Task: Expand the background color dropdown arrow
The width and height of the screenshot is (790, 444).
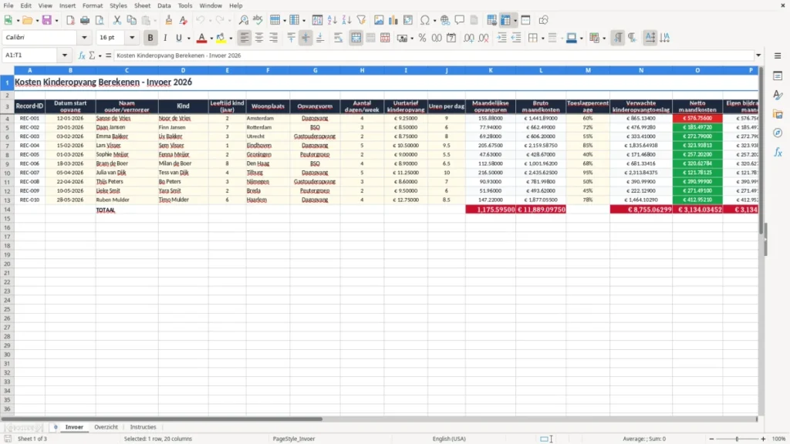Action: 231,39
